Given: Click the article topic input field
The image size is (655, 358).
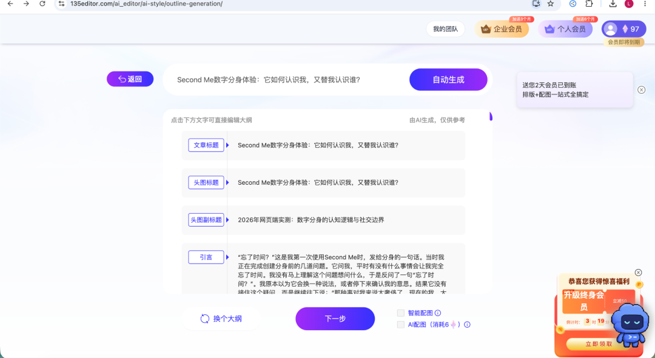Looking at the screenshot, I should coord(288,80).
